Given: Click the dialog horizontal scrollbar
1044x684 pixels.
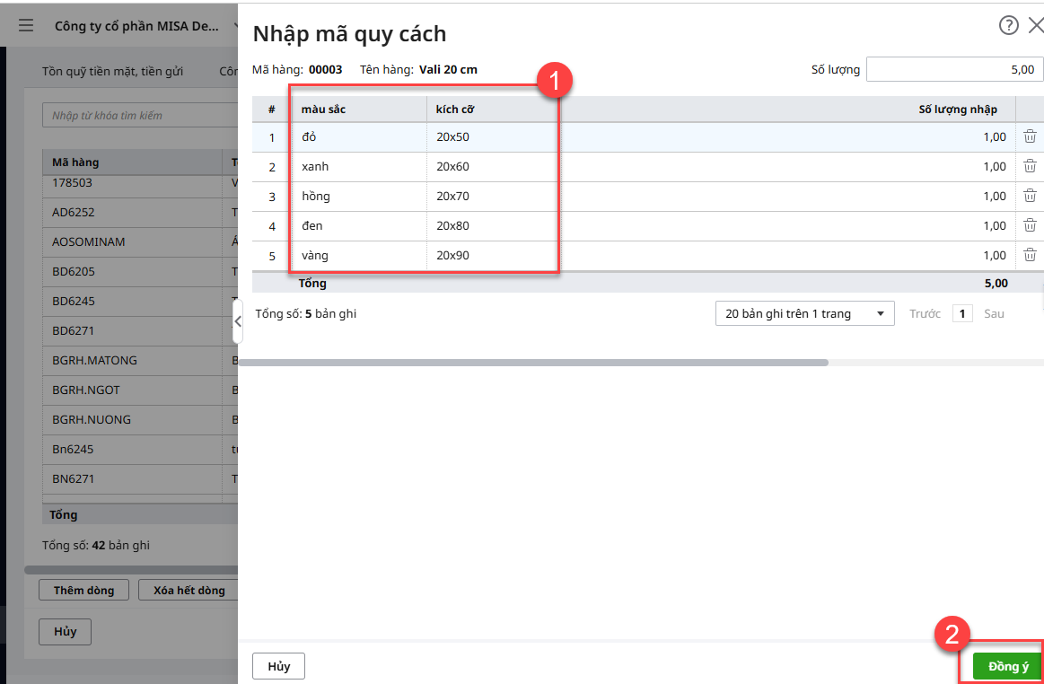Looking at the screenshot, I should (x=533, y=363).
